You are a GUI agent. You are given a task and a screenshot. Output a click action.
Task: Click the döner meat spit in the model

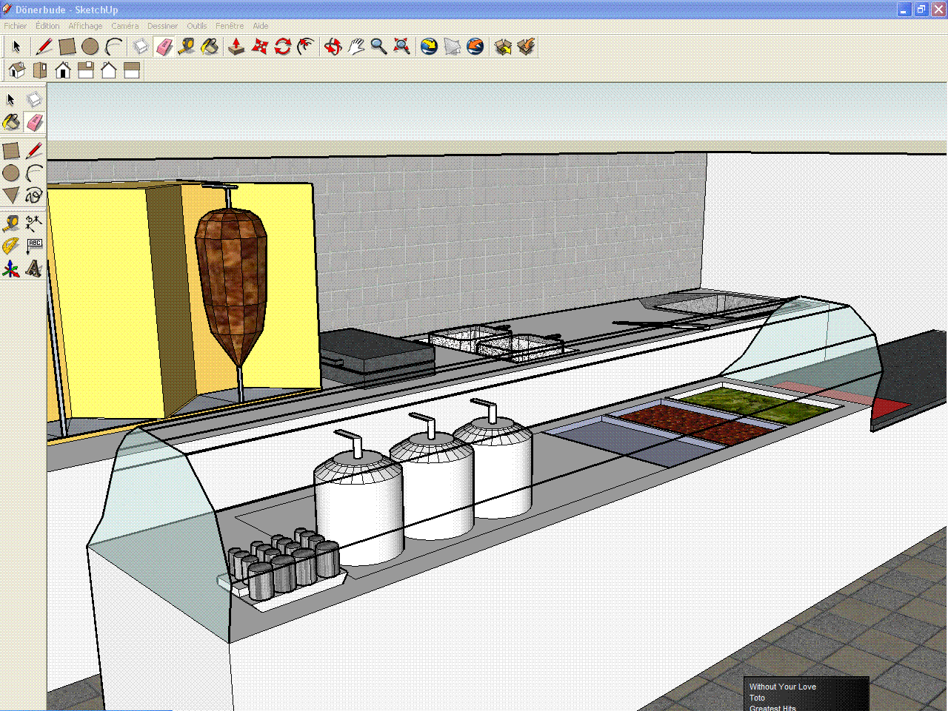coord(231,281)
